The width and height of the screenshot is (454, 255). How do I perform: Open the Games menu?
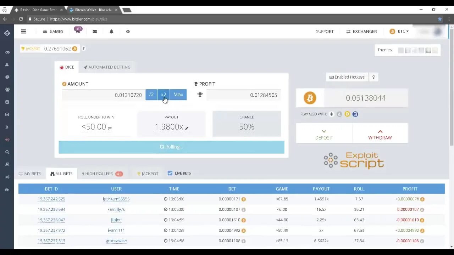[x=53, y=32]
